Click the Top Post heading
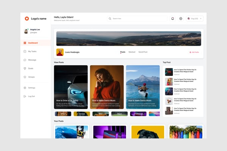 pos(166,62)
